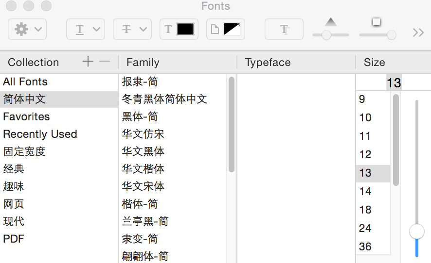Select the Favorites collection
The image size is (431, 263).
click(59, 117)
